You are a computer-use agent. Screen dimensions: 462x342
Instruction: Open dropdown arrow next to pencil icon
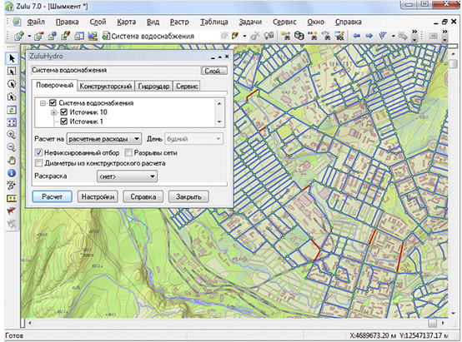click(244, 36)
